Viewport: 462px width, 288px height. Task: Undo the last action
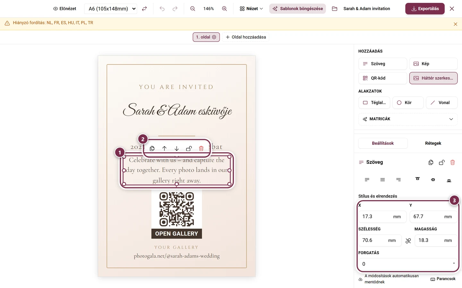pyautogui.click(x=162, y=9)
